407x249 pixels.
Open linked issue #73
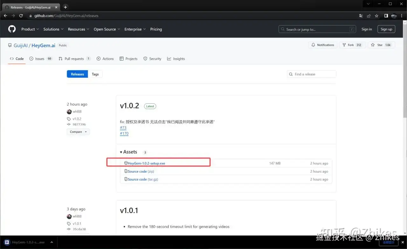point(123,128)
